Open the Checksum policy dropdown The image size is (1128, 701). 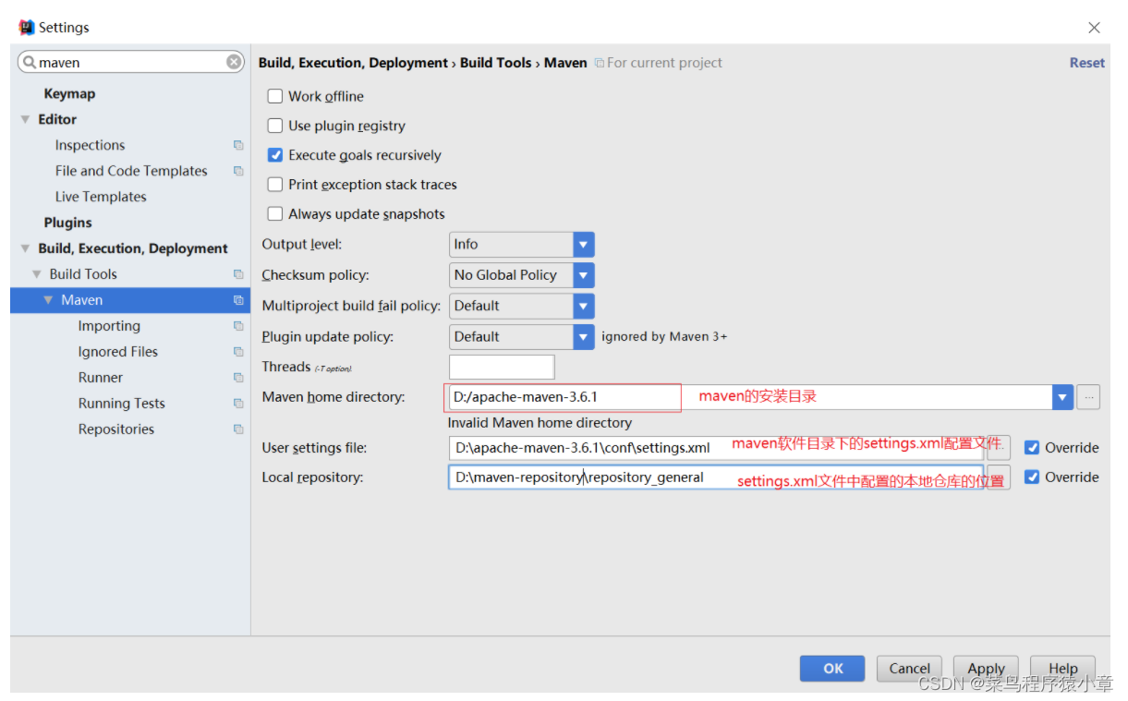[x=583, y=275]
